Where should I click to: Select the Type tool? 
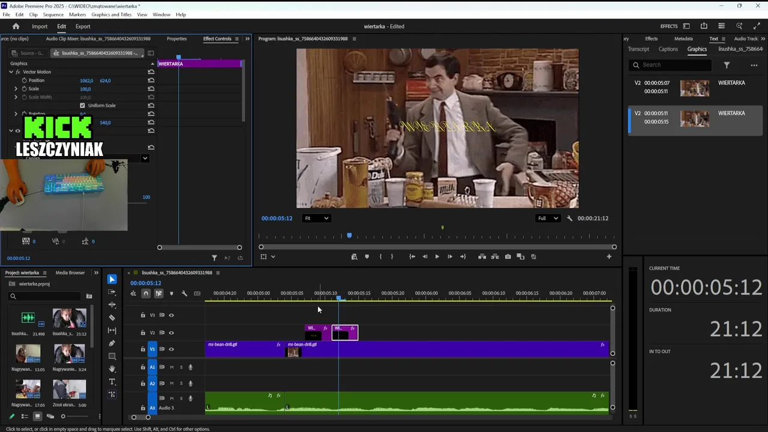click(x=112, y=382)
